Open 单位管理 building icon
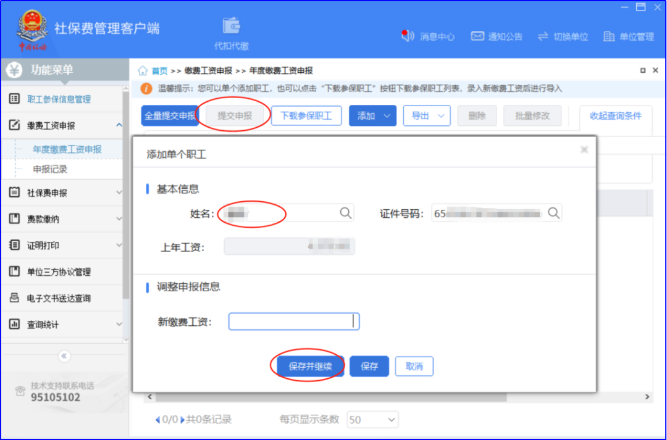Image resolution: width=667 pixels, height=440 pixels. (609, 36)
